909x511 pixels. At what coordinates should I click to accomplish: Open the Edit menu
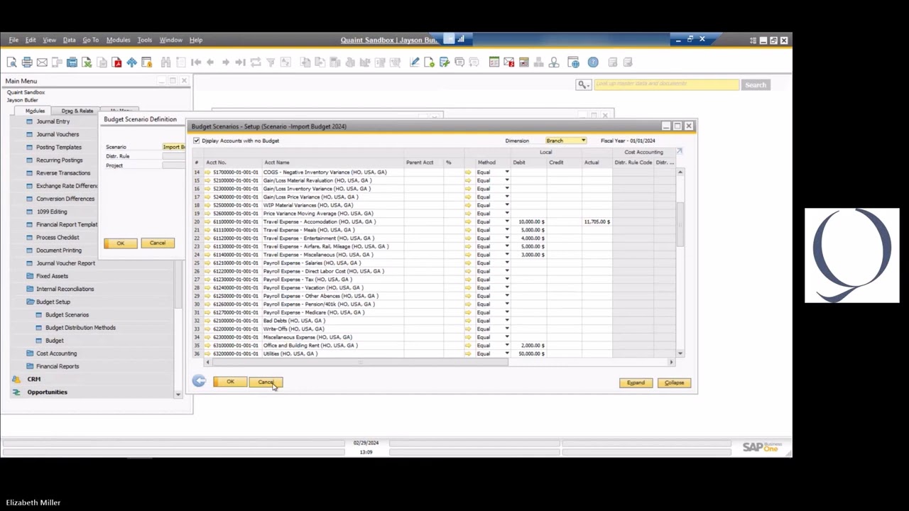pyautogui.click(x=31, y=40)
